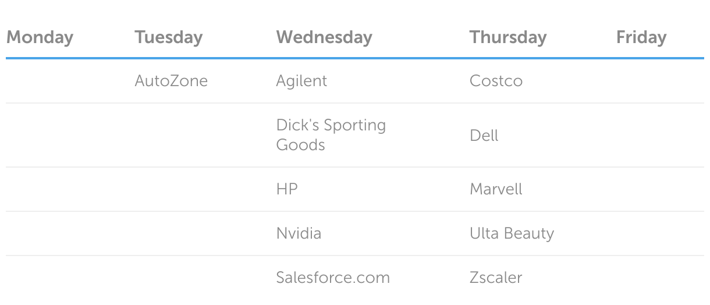Click the blue header divider line
710x305 pixels.
click(355, 58)
